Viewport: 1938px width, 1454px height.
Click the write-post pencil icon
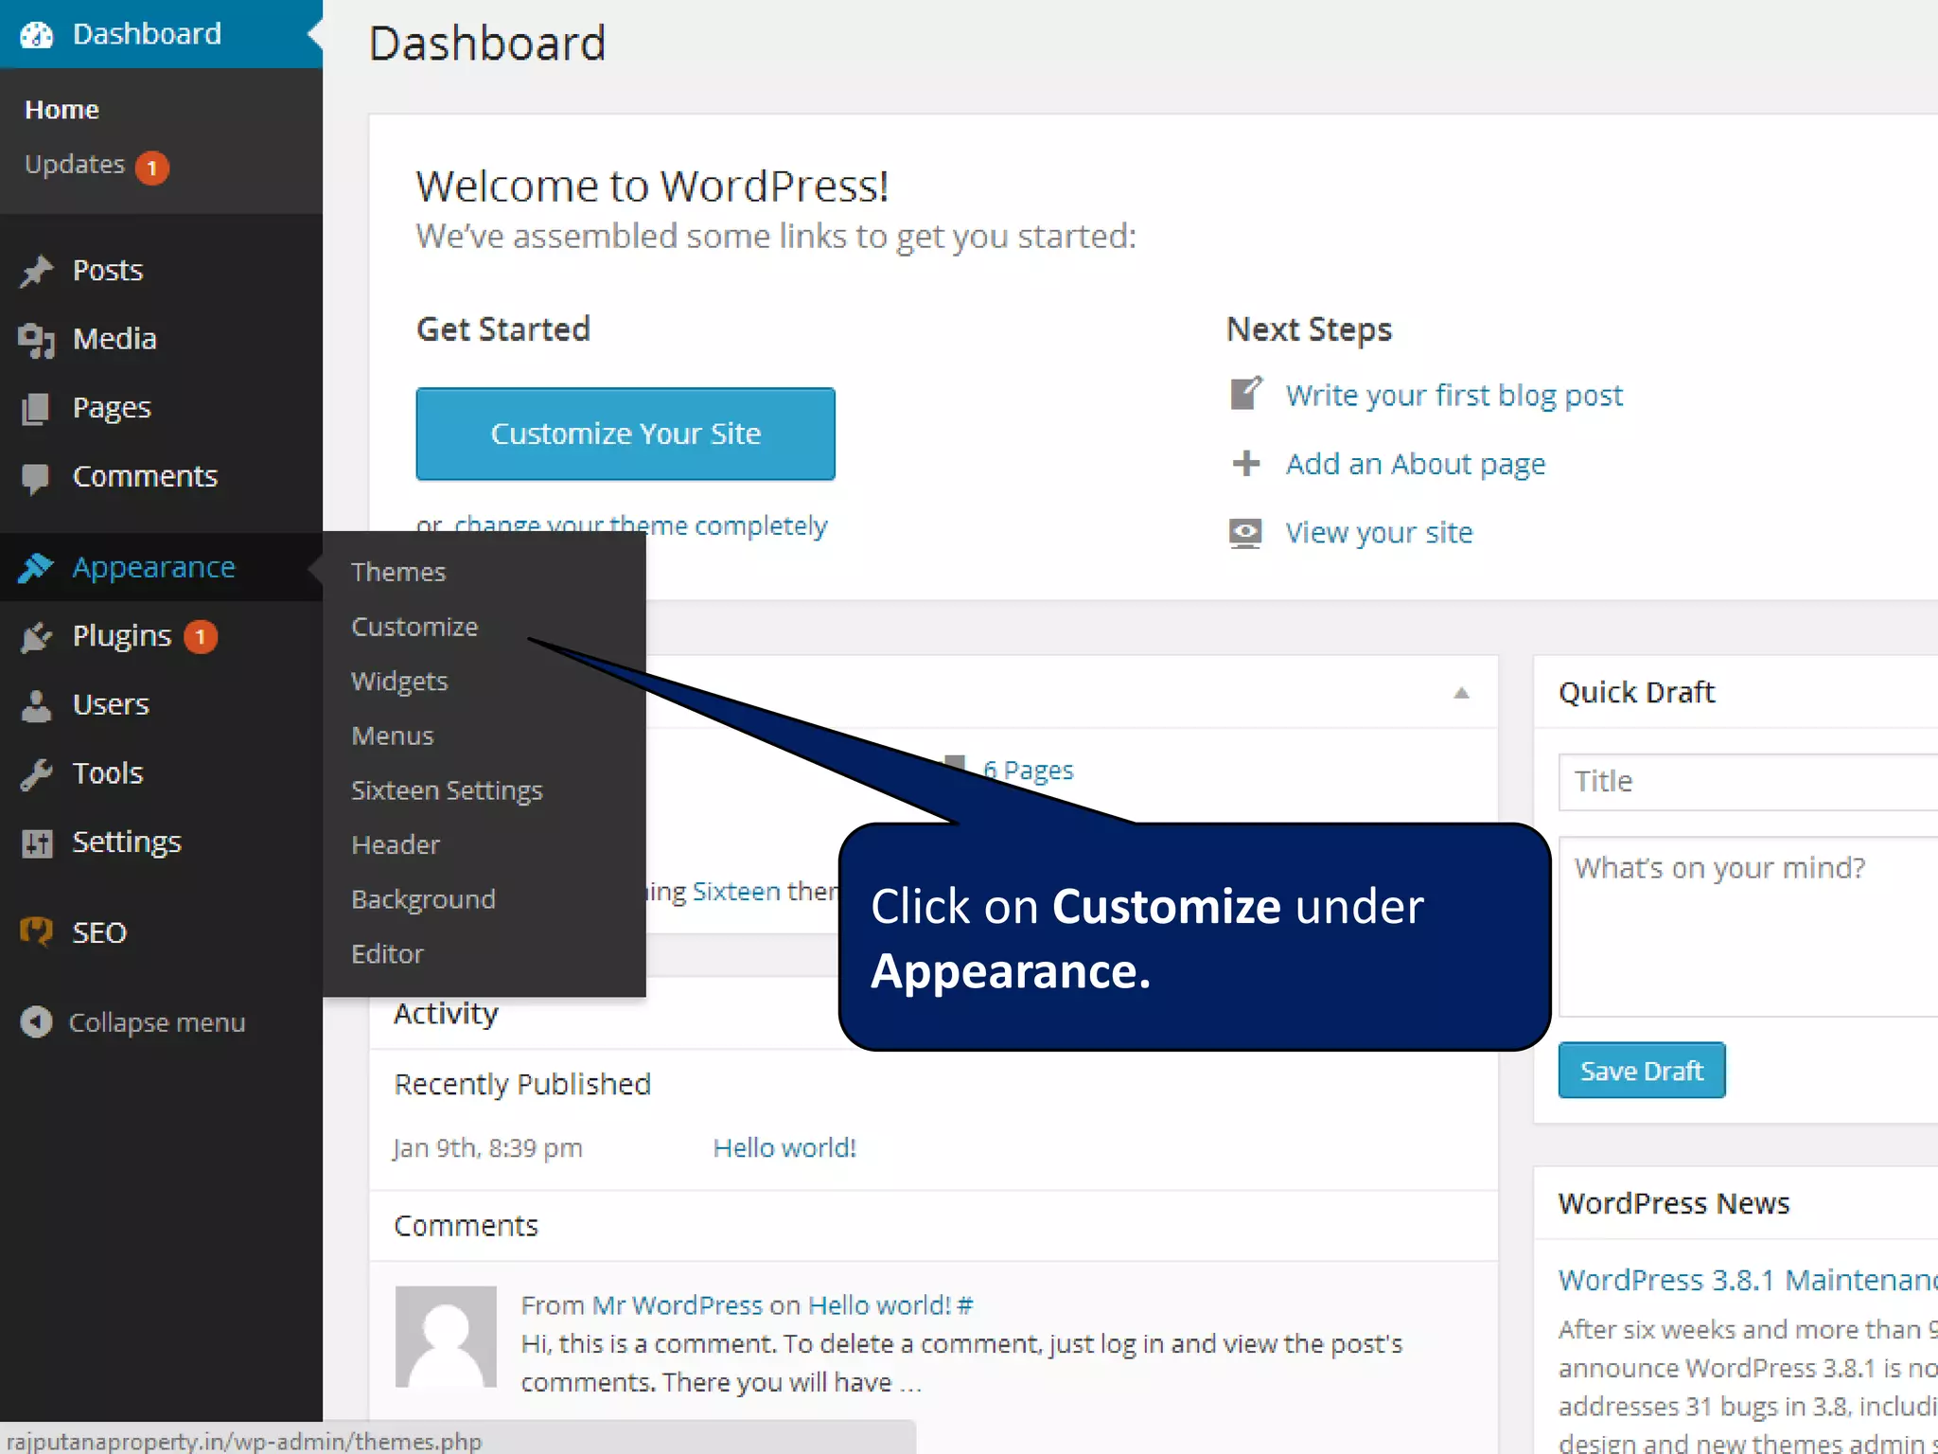click(x=1246, y=394)
